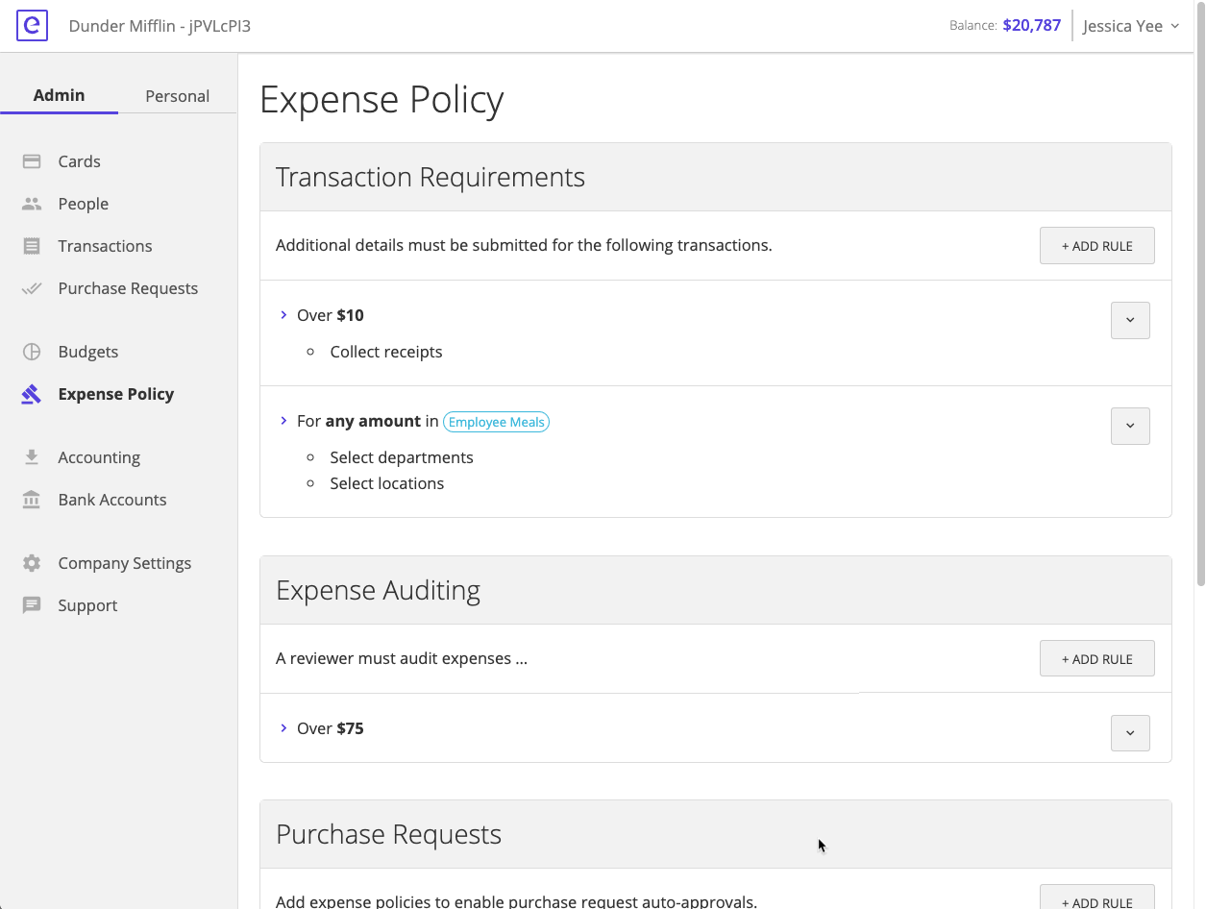Click the $20,787 balance amount
Viewport: 1206px width, 909px height.
click(x=1031, y=26)
